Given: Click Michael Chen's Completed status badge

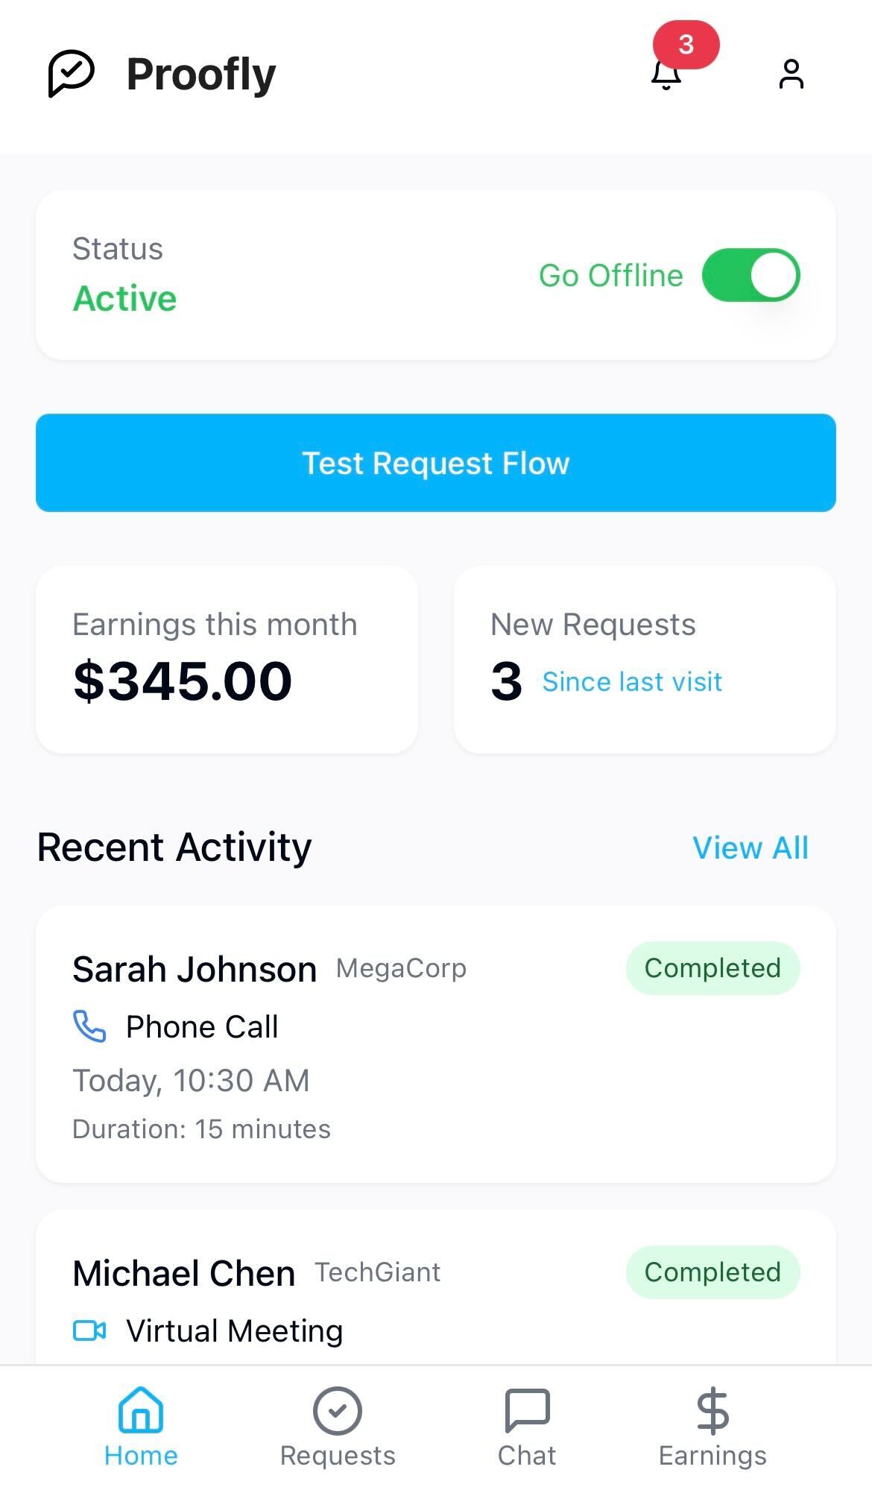Looking at the screenshot, I should pos(713,1272).
